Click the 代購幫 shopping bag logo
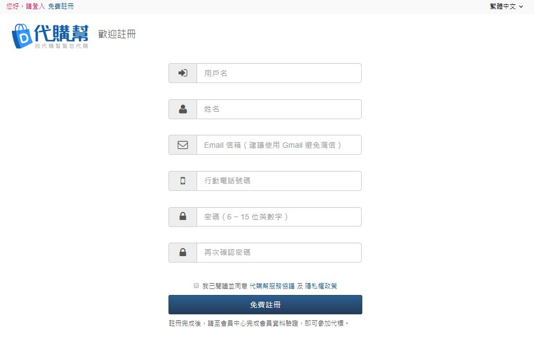 [x=50, y=36]
